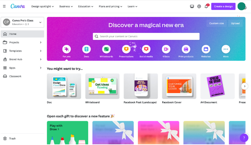This screenshot has width=251, height=145.
Task: Open the notifications bell icon
Action: pyautogui.click(x=206, y=7)
